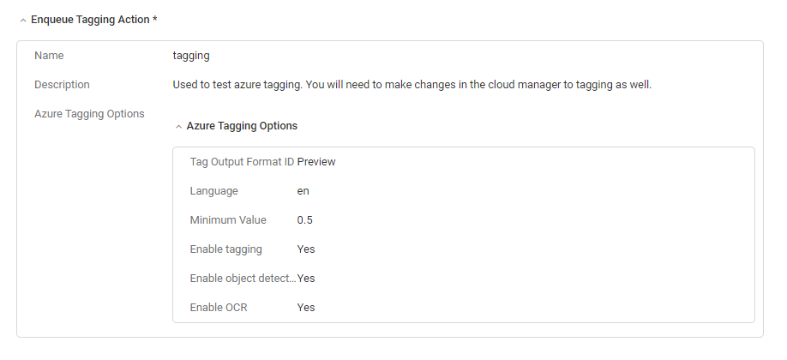Select the language value 'en'
Image resolution: width=787 pixels, height=360 pixels.
[303, 191]
